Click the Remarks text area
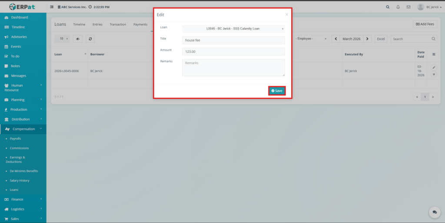 coord(233,68)
